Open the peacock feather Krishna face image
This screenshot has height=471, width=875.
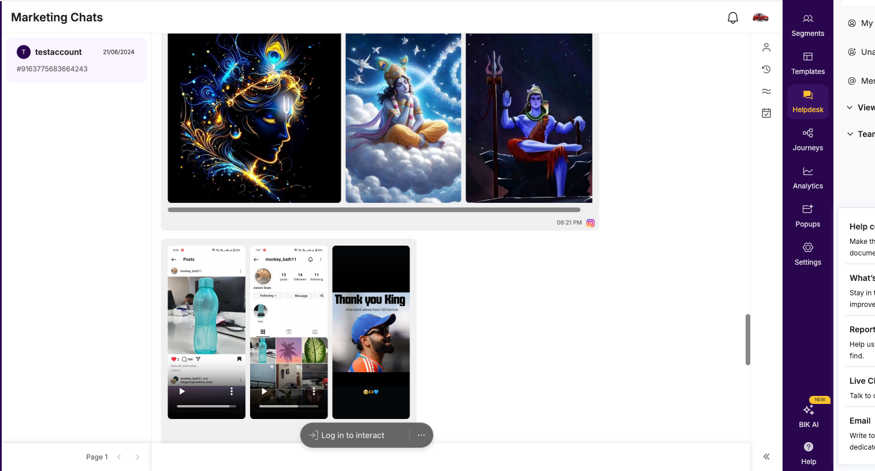click(x=254, y=118)
